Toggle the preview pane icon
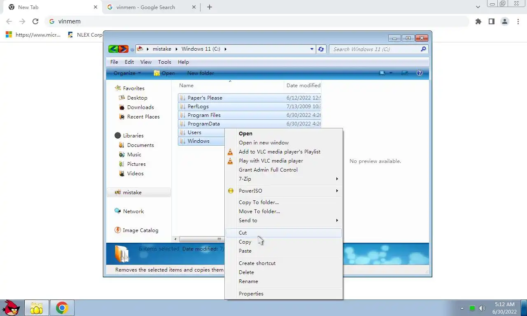 [405, 73]
